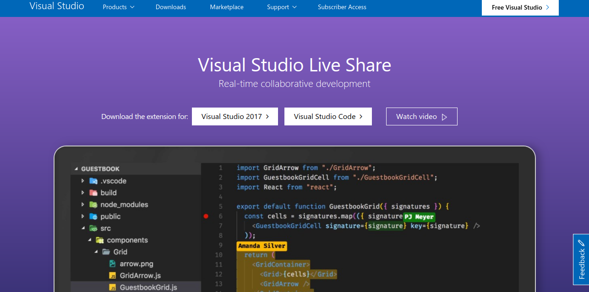
Task: Open GridArrow.js in the file tree
Action: click(140, 276)
